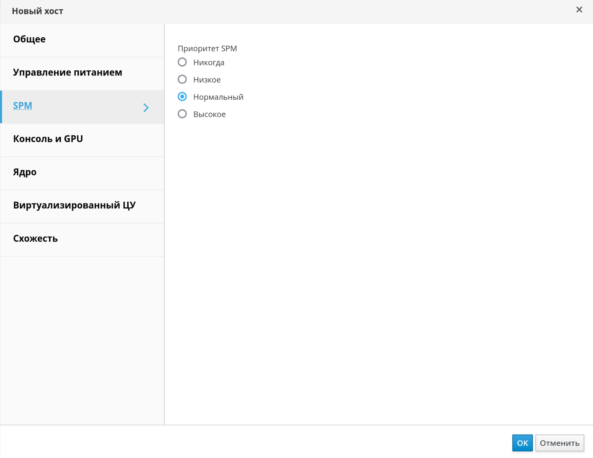Close the Новый хост dialog with X
This screenshot has width=593, height=458.
(579, 10)
